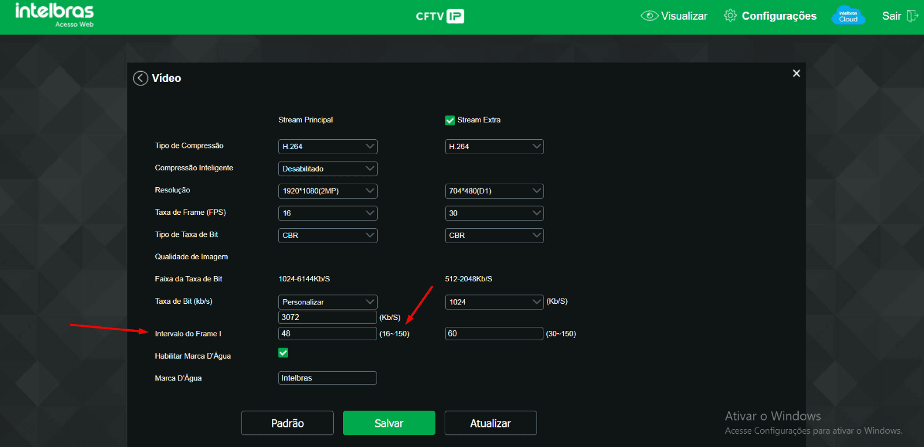Click the Vídeo panel title
This screenshot has height=447, width=924.
pos(166,78)
